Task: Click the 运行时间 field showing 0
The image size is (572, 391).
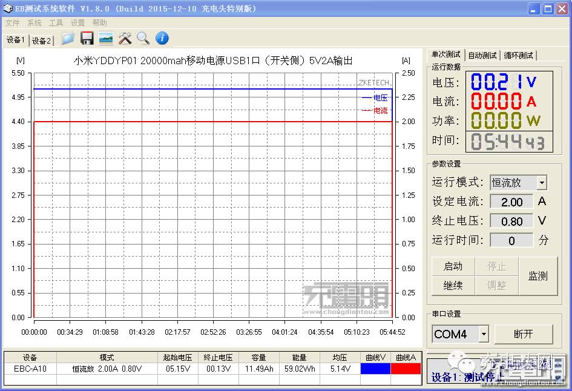Action: pyautogui.click(x=511, y=240)
